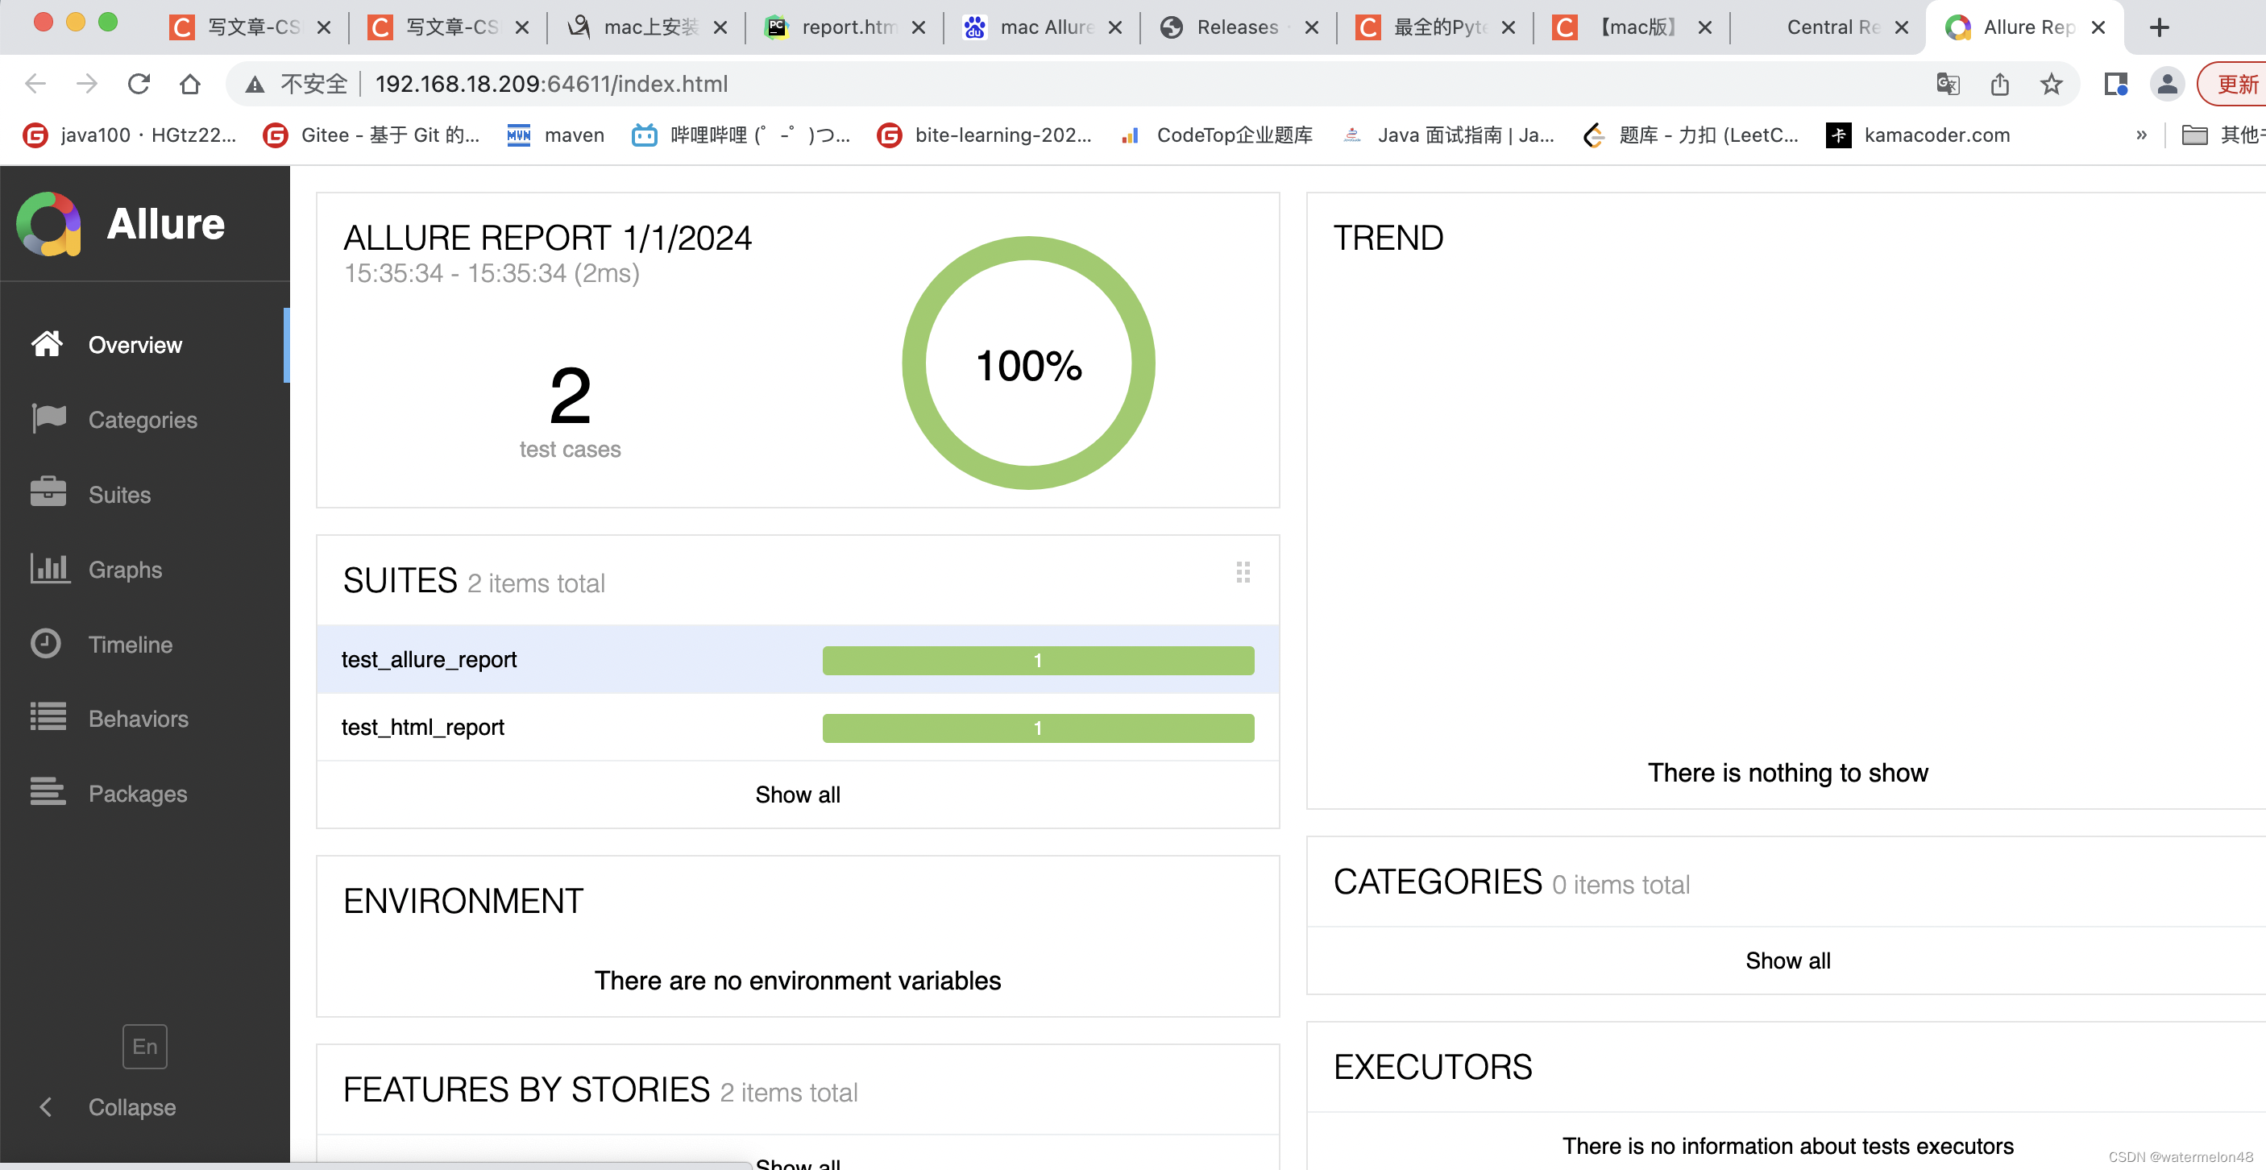Viewport: 2266px width, 1170px height.
Task: Click the Google Translate icon in address bar
Action: coord(1948,84)
